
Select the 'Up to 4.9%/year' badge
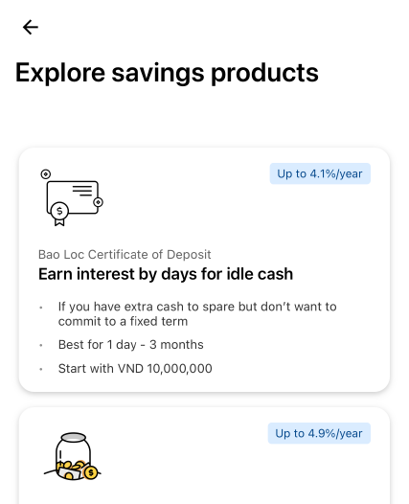tap(319, 433)
